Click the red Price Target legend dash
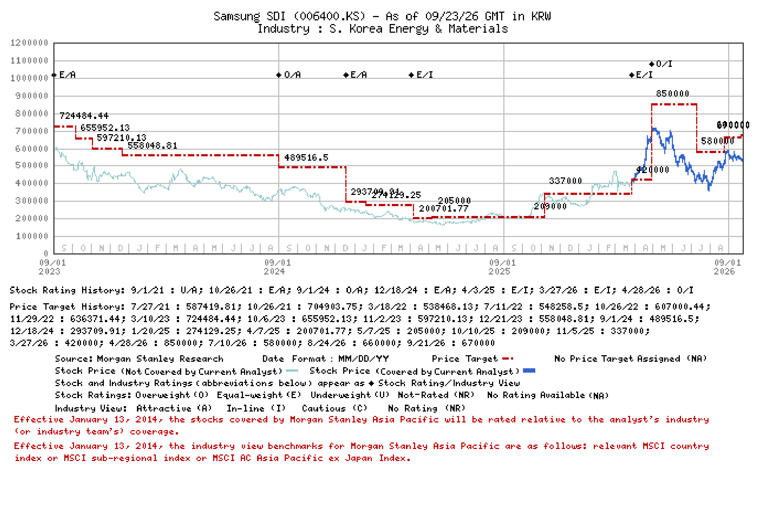767x509 pixels. click(x=508, y=359)
